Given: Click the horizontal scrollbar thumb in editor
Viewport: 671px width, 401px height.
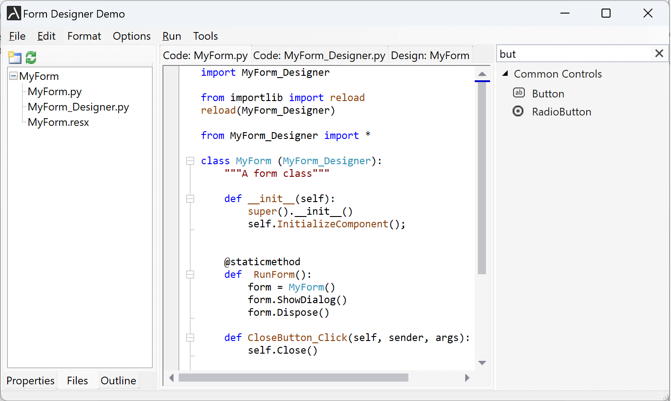Looking at the screenshot, I should point(293,378).
